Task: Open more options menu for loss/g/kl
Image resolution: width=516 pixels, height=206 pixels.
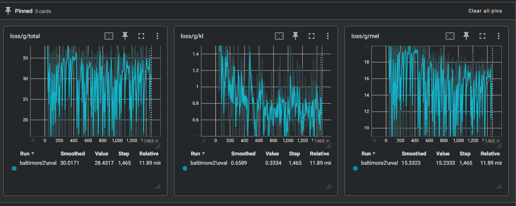Action: coord(328,36)
